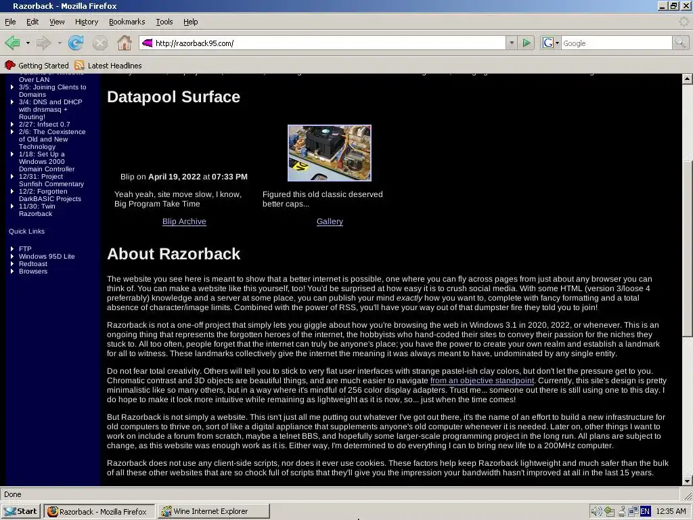Click the Stop loading button

click(x=100, y=43)
